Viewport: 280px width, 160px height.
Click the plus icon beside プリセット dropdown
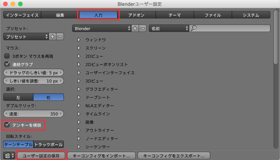(x=52, y=37)
